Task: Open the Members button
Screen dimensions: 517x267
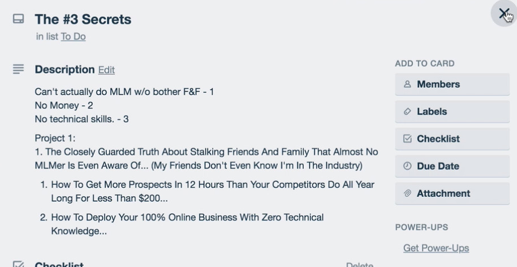Action: tap(453, 84)
